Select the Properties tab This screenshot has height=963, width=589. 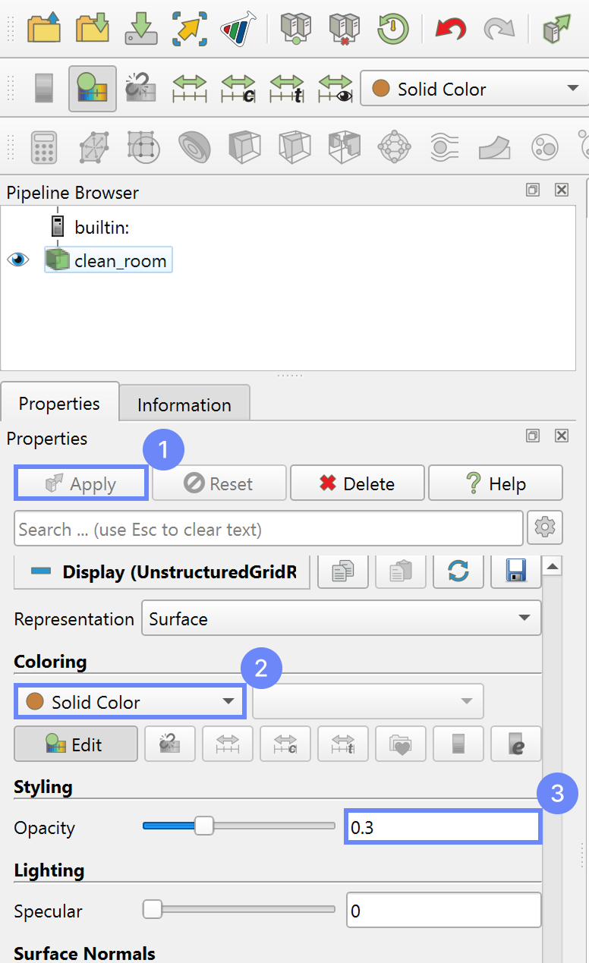[x=59, y=403]
